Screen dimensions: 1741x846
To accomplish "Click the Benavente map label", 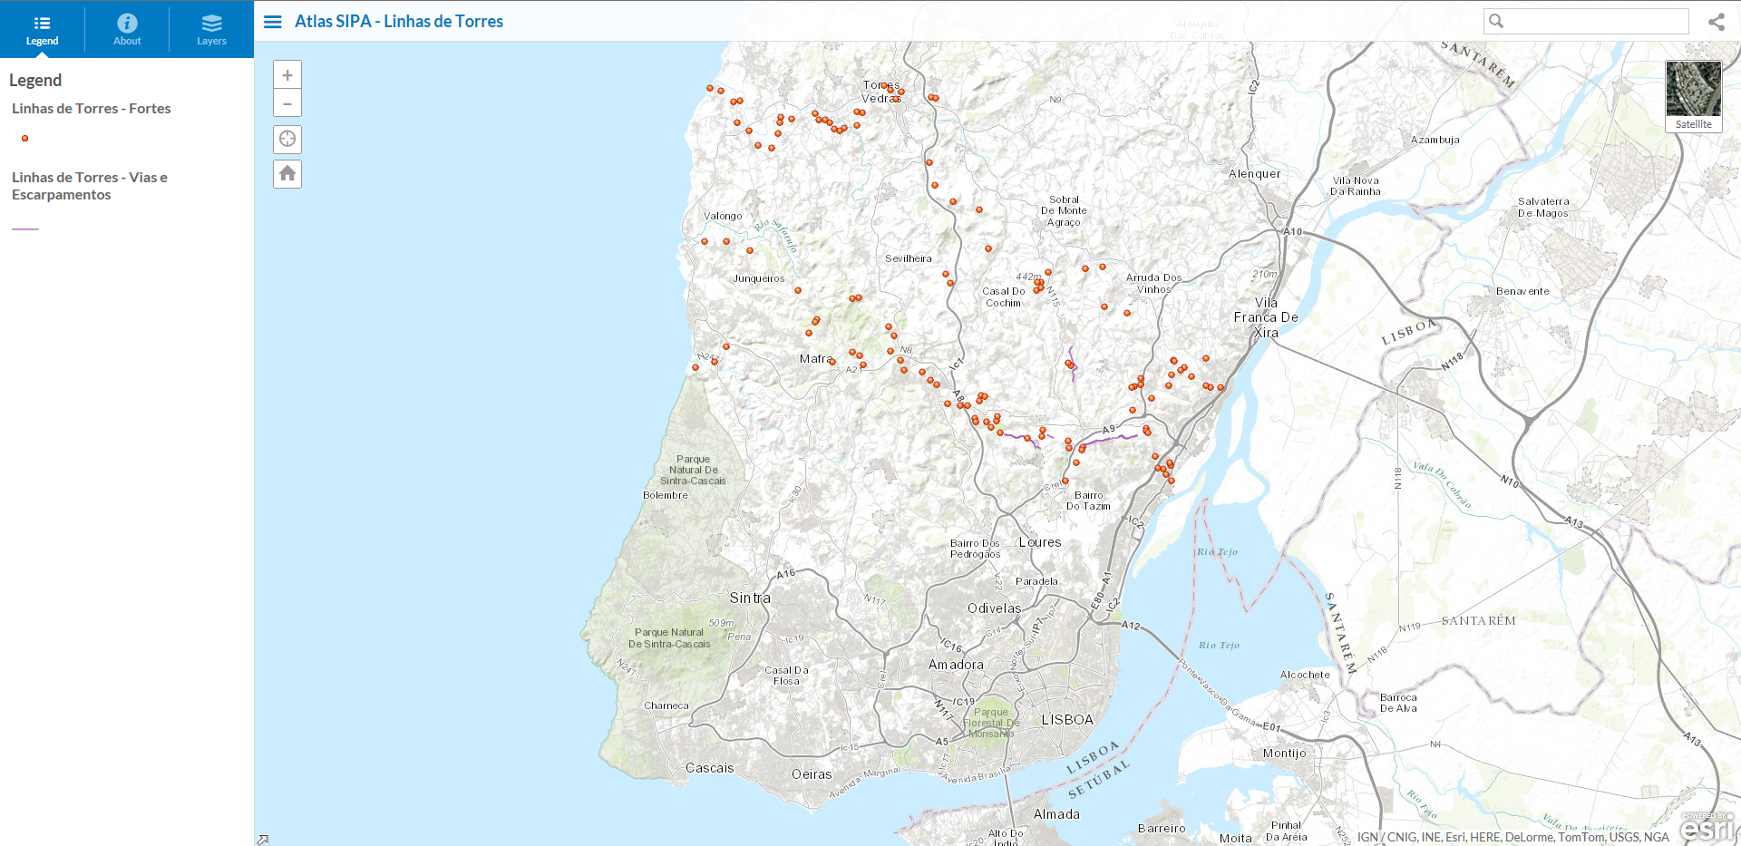I will coord(1522,291).
